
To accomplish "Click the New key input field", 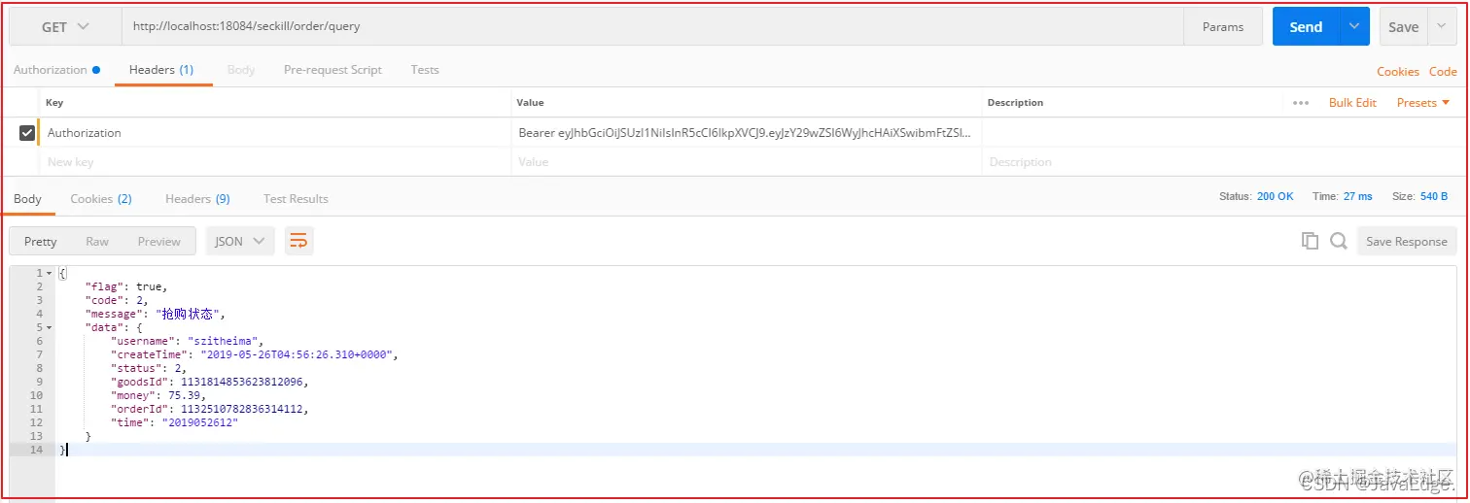I will [275, 162].
